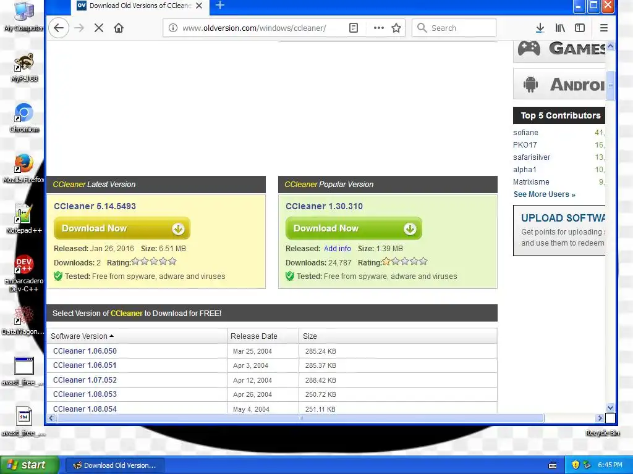The width and height of the screenshot is (633, 474).
Task: Close the oldversion.com tab
Action: pos(199,6)
